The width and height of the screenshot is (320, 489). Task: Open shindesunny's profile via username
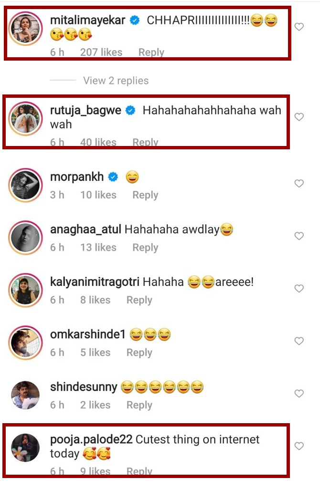(x=84, y=387)
